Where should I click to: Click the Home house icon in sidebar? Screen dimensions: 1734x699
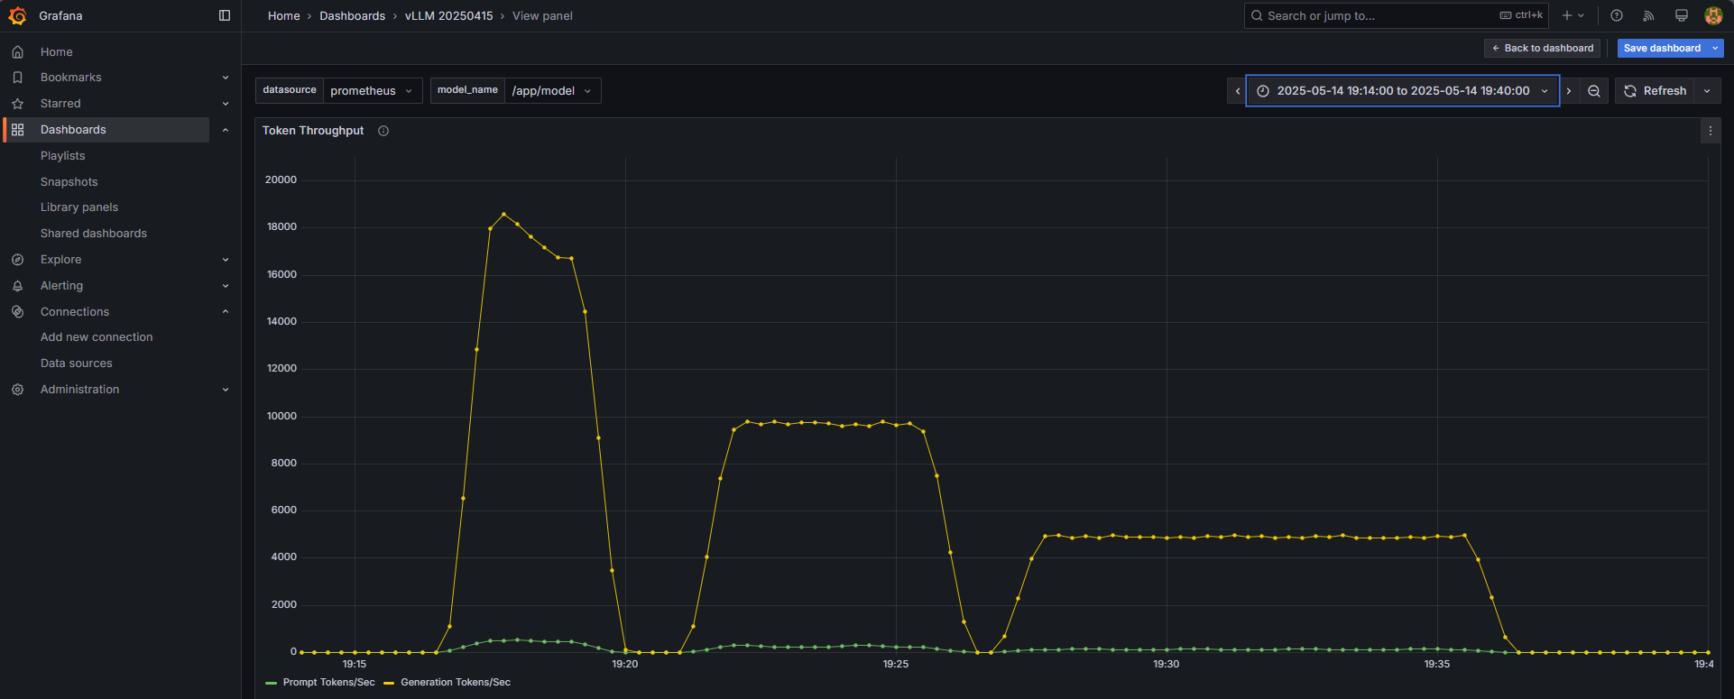(x=17, y=52)
